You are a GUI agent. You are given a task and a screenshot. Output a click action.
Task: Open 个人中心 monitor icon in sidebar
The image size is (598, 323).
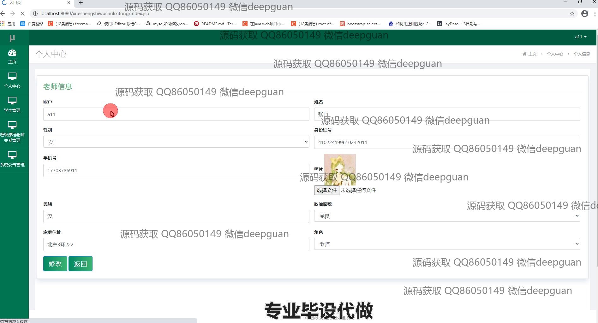[12, 77]
